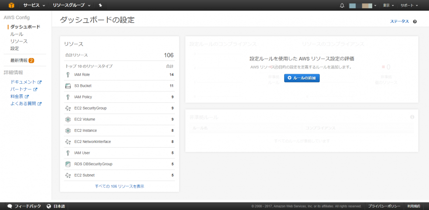Open the サポート dropdown menu
429x210 pixels.
(x=409, y=5)
